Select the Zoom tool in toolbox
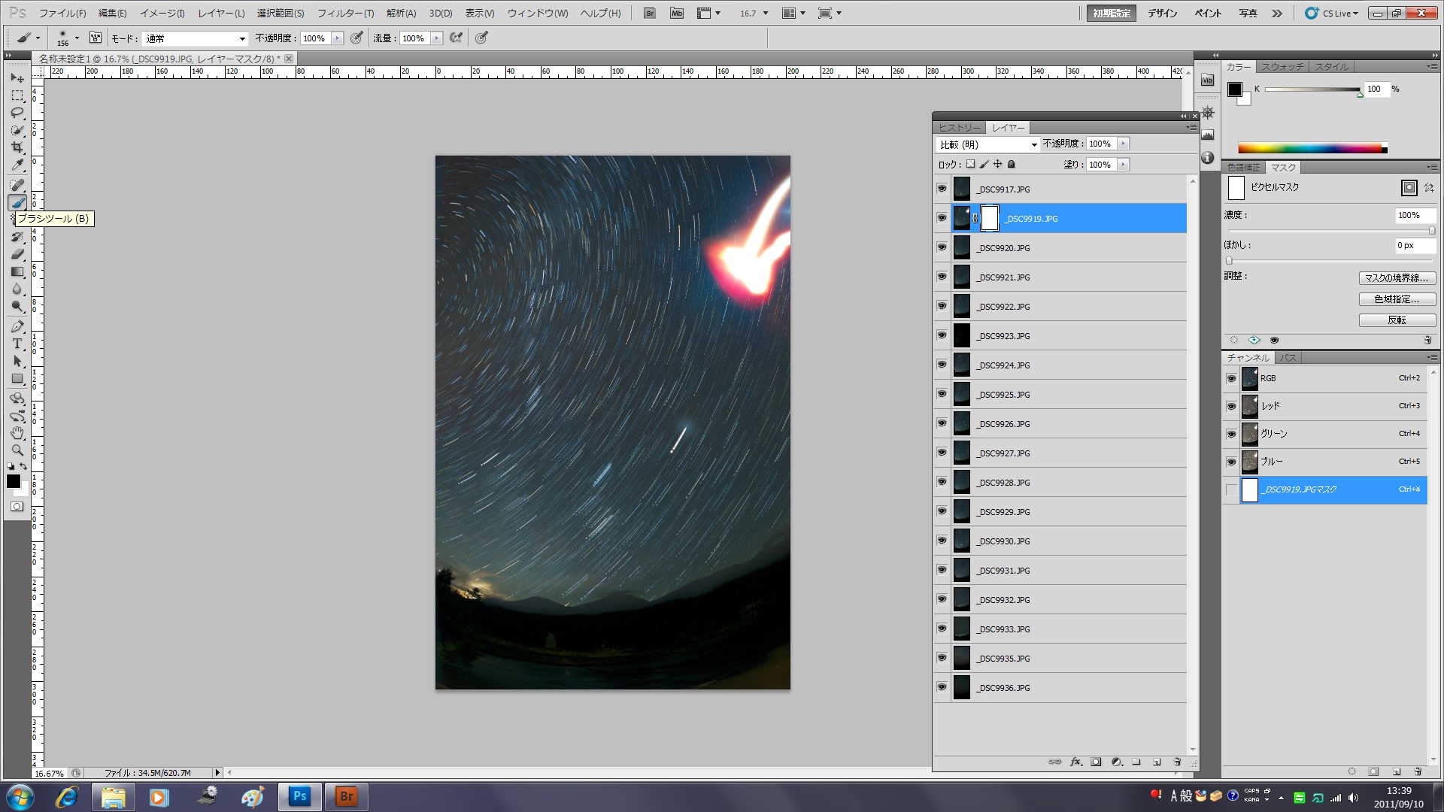 click(x=17, y=450)
